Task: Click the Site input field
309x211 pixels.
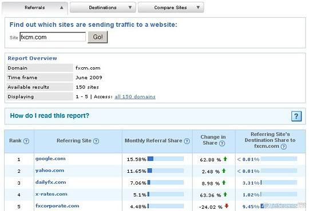Action: (x=53, y=37)
